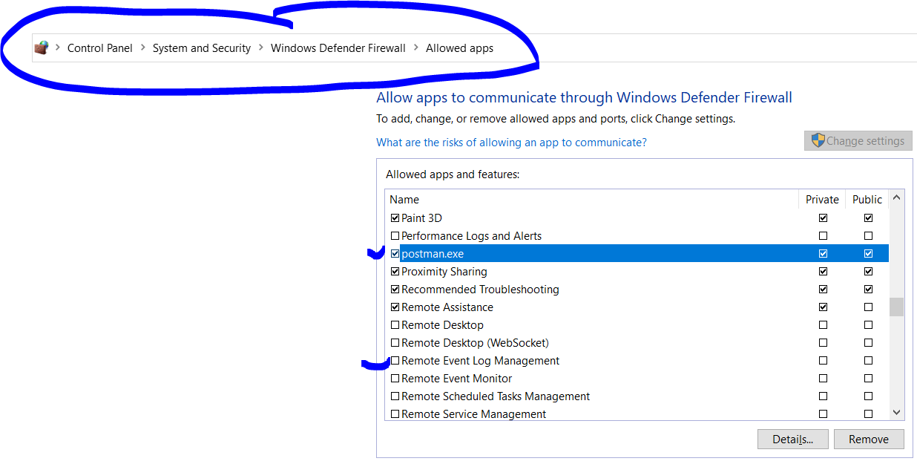Open chevron after Windows Defender Firewall
Screen dimensions: 917x464
[415, 48]
